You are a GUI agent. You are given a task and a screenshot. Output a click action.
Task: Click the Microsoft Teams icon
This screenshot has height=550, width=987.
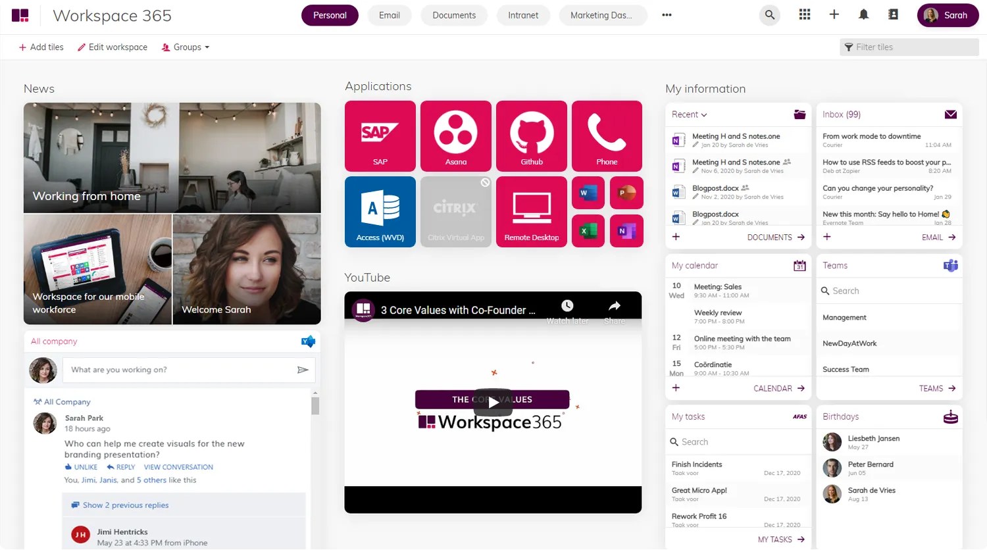click(951, 266)
